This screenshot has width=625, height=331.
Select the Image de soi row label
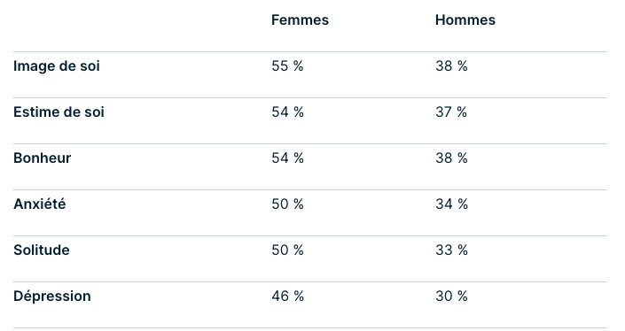[x=56, y=66]
